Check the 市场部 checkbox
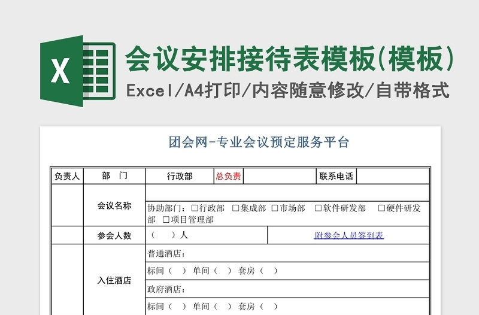479x315 pixels. [x=275, y=208]
